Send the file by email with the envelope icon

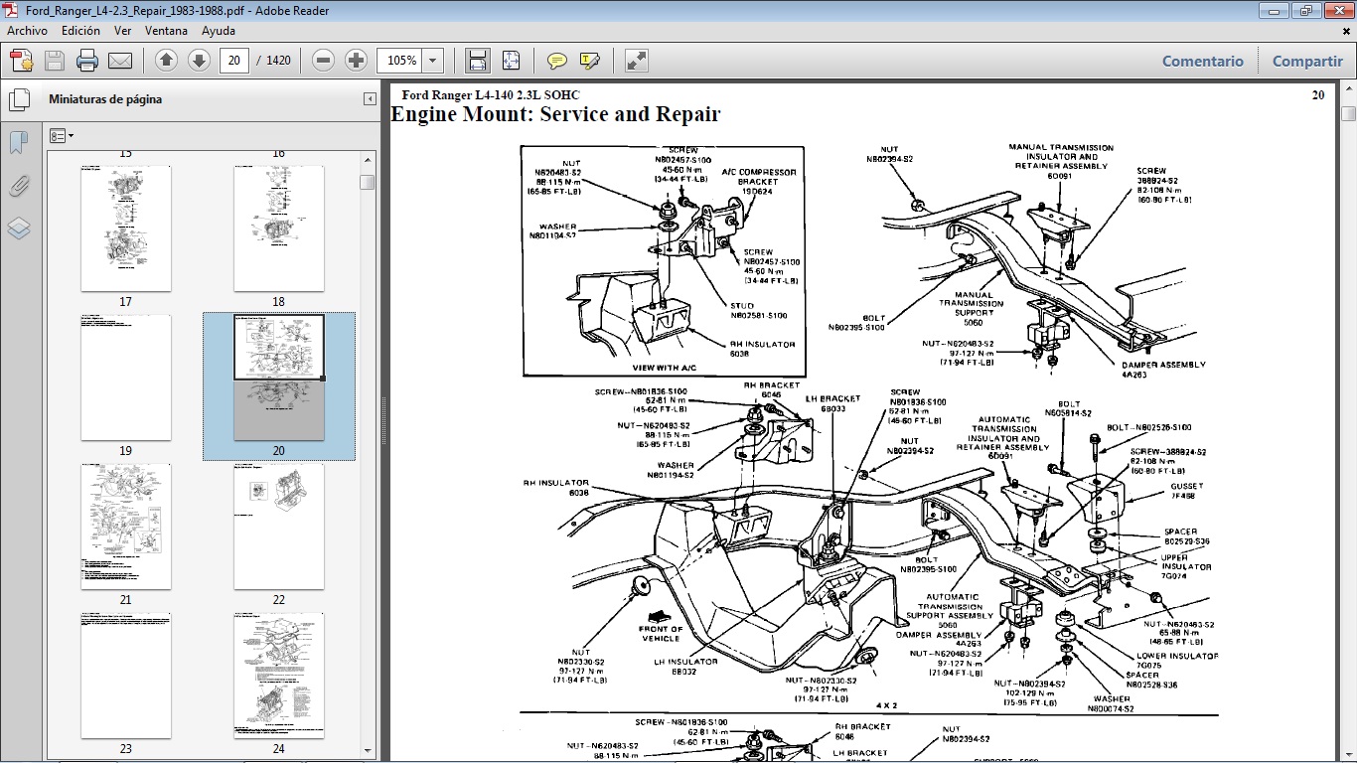120,61
